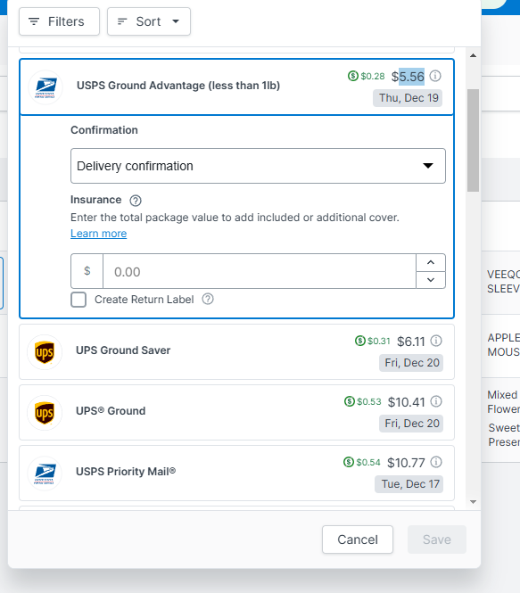Viewport: 520px width, 593px height.
Task: Click the $10.41 price text
Action: [x=406, y=402]
